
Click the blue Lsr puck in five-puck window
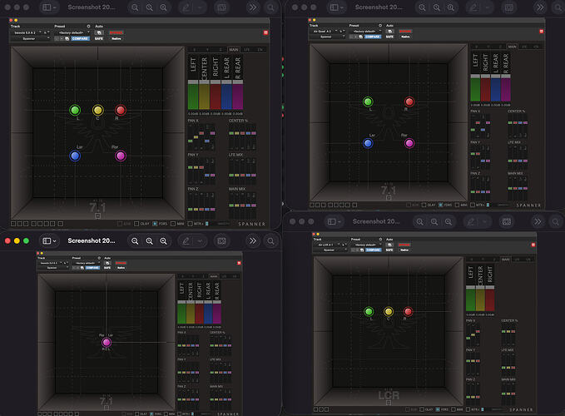pos(75,156)
